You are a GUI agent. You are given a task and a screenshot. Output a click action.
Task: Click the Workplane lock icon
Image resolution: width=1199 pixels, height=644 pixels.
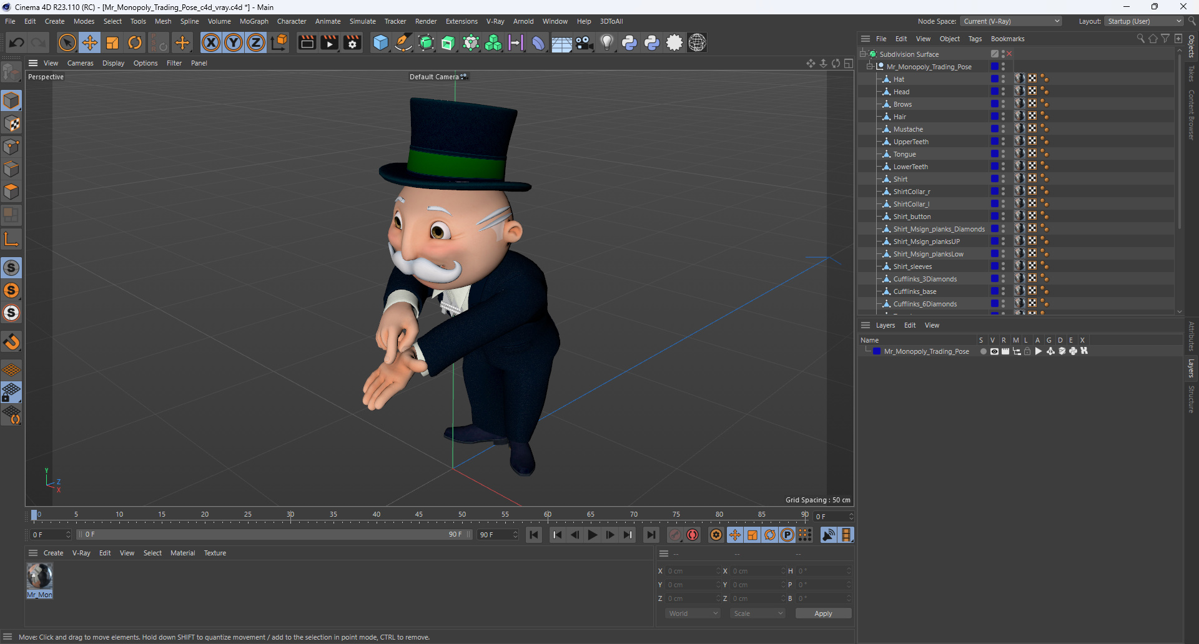pos(11,393)
